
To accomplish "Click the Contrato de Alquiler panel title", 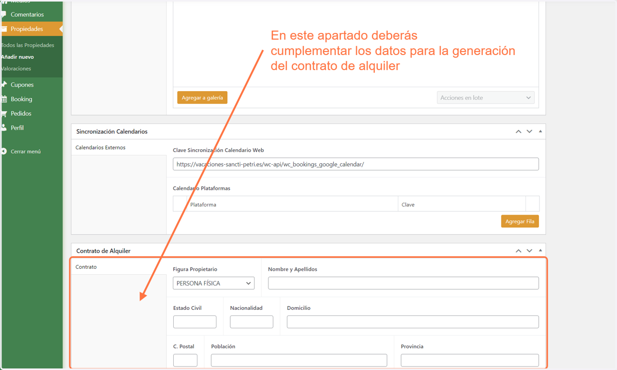I will [103, 251].
